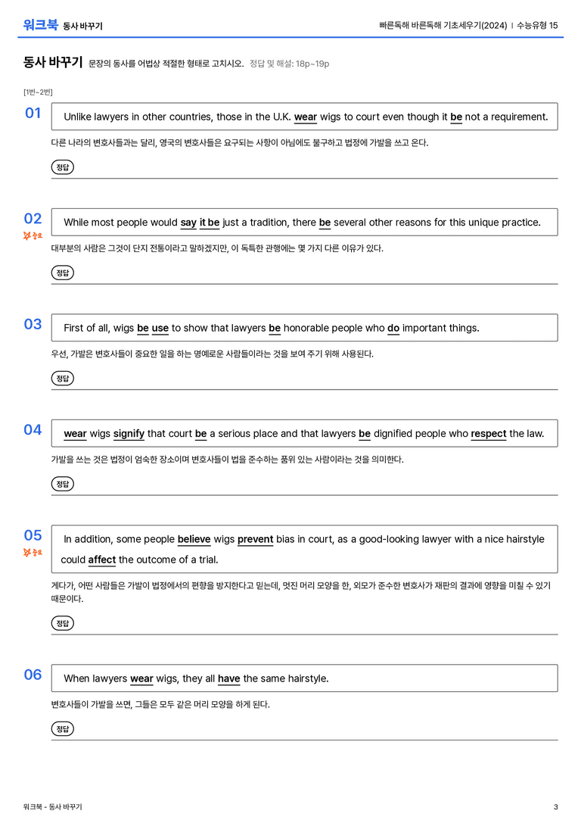The width and height of the screenshot is (581, 823).
Task: Click the 정답 badge under question 03
Action: point(62,378)
